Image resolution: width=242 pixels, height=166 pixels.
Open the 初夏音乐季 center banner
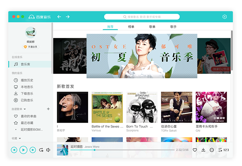[x=142, y=56]
